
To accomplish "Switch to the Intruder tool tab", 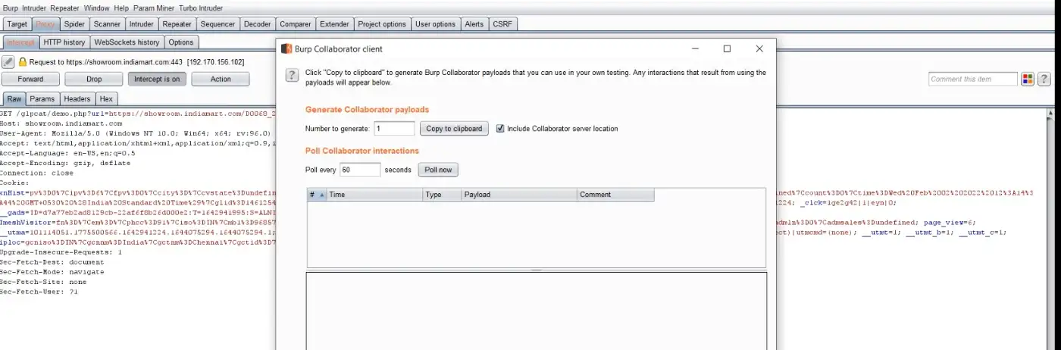I will tap(142, 24).
